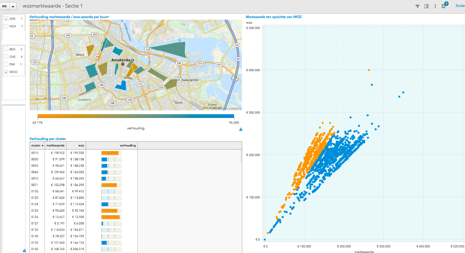Select cluster 0071 row in table
This screenshot has height=253, width=465.
[x=35, y=185]
